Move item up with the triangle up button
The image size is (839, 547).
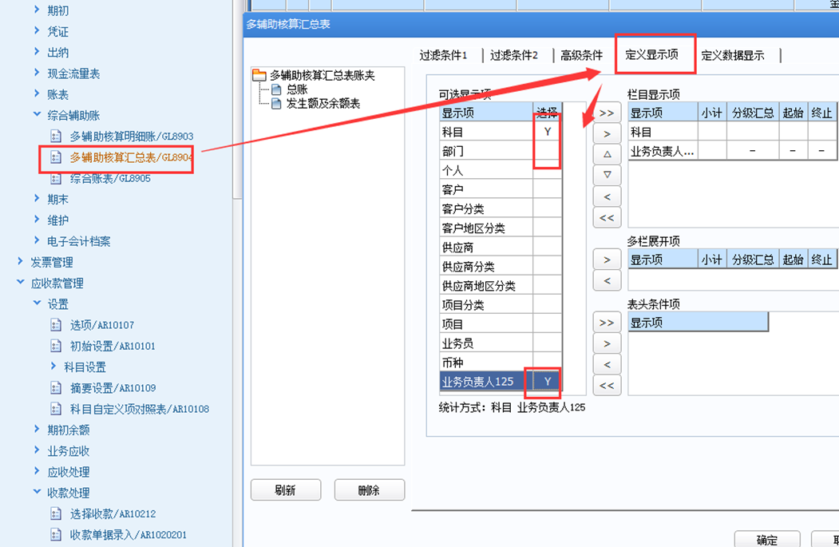coord(607,154)
